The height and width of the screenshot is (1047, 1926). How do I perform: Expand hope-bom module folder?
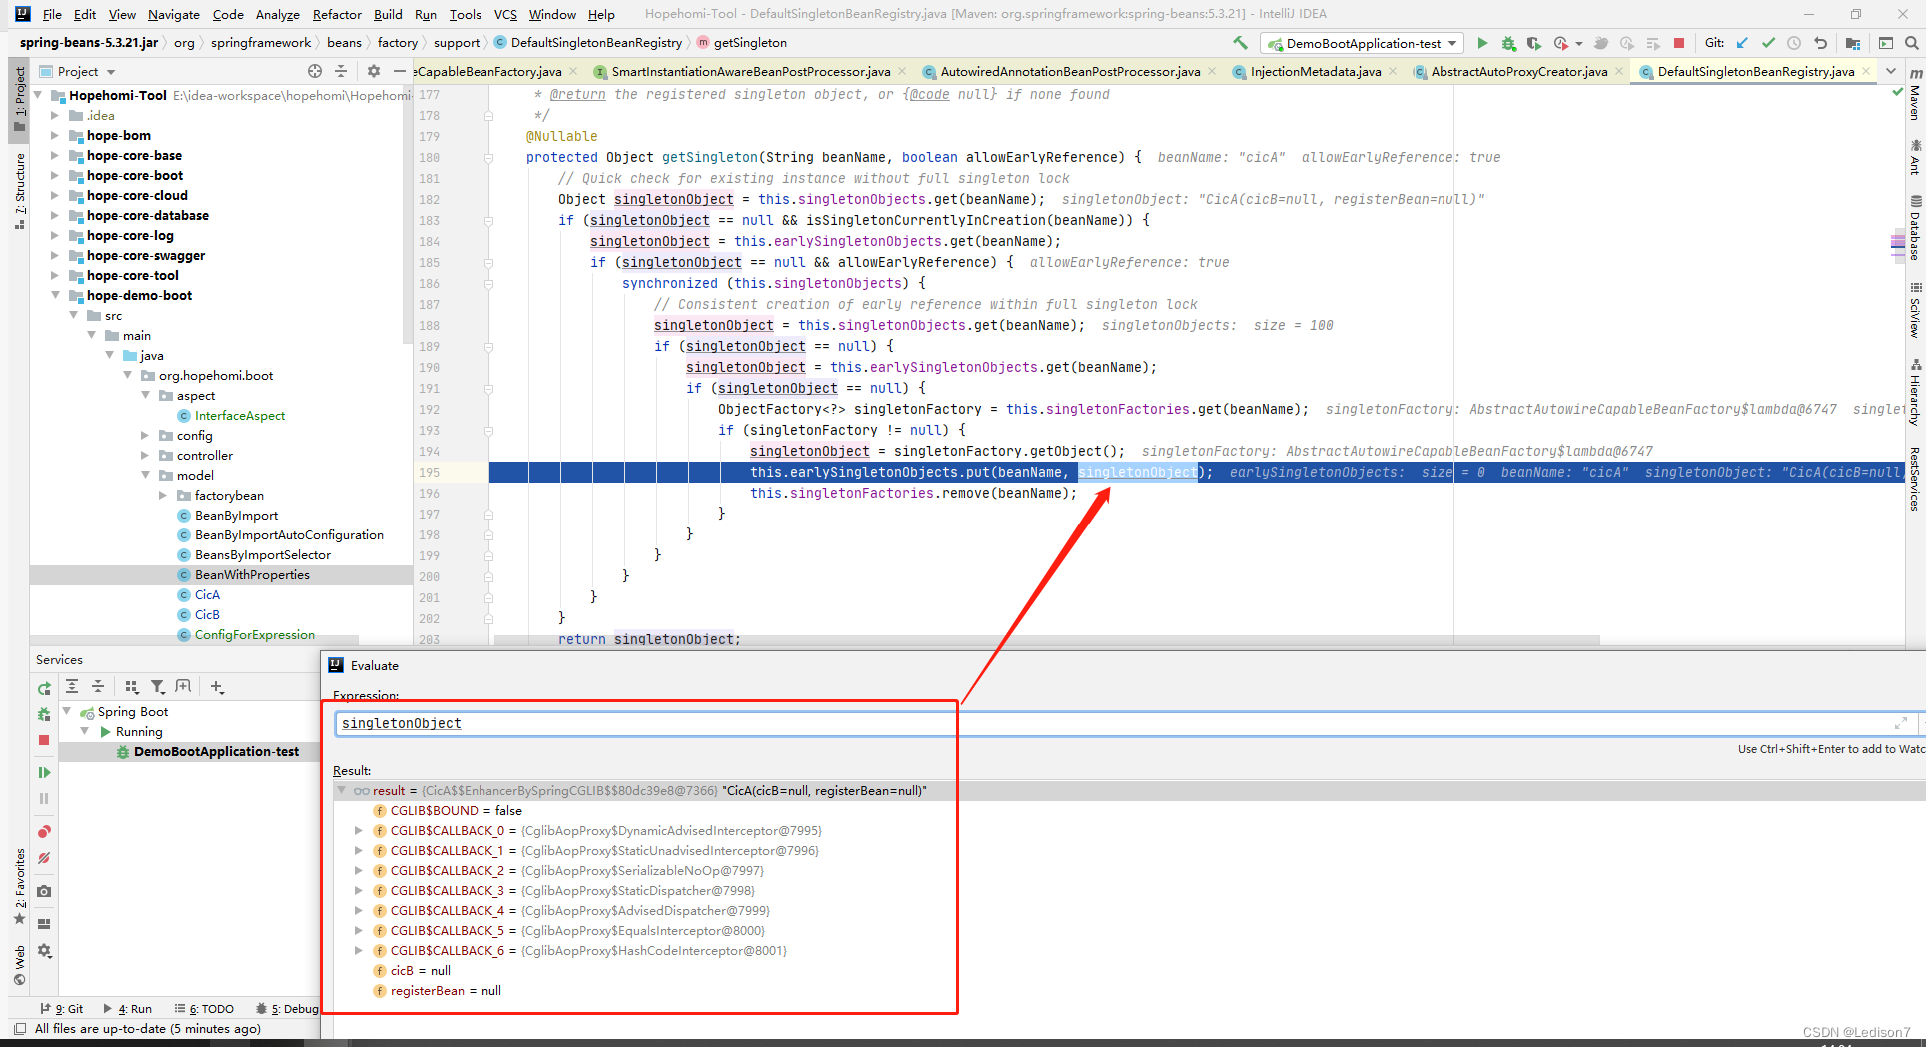[x=55, y=135]
